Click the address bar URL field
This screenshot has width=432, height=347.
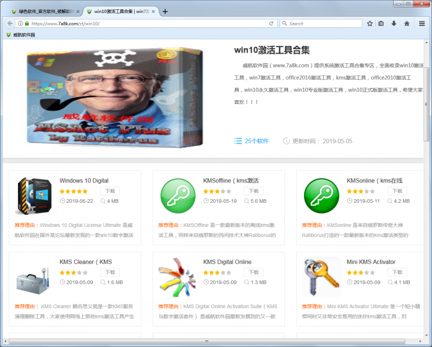point(147,24)
